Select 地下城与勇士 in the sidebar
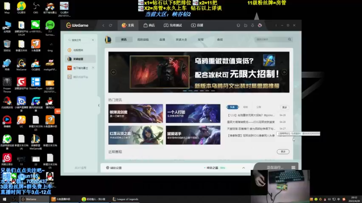The width and height of the screenshot is (362, 203). click(80, 68)
